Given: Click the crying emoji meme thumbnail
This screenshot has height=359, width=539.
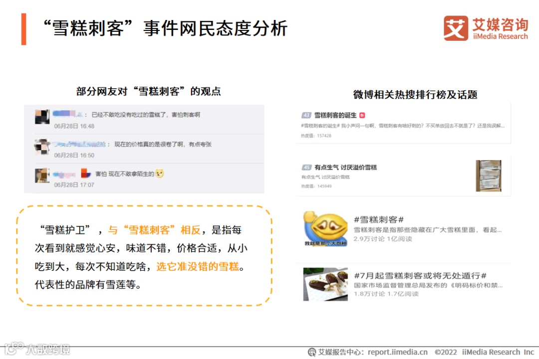Looking at the screenshot, I should click(325, 229).
